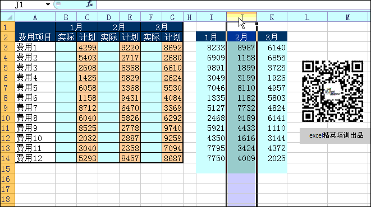
Task: Click the 计划 header in column C
Action: pos(87,37)
